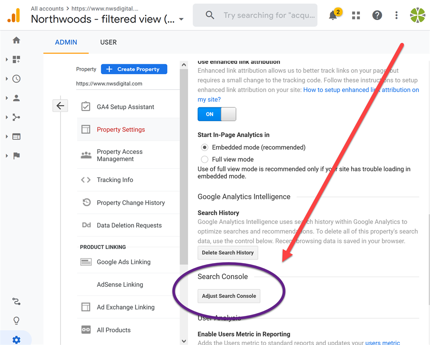Image resolution: width=430 pixels, height=345 pixels.
Task: Click Tracking Info code brackets icon
Action: coord(86,180)
